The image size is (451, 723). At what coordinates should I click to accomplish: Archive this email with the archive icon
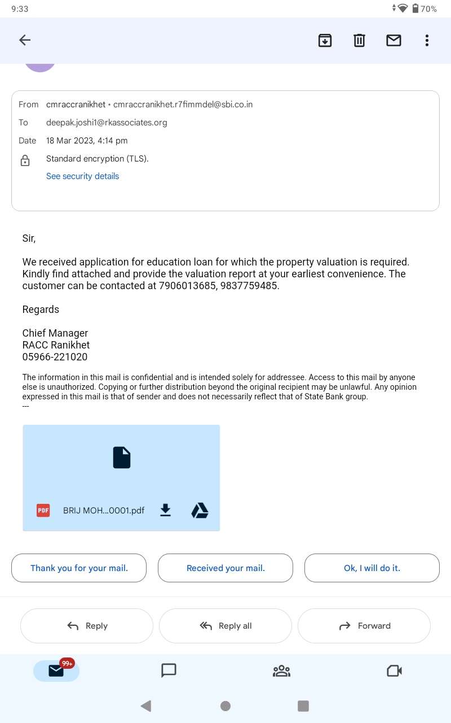pos(325,40)
